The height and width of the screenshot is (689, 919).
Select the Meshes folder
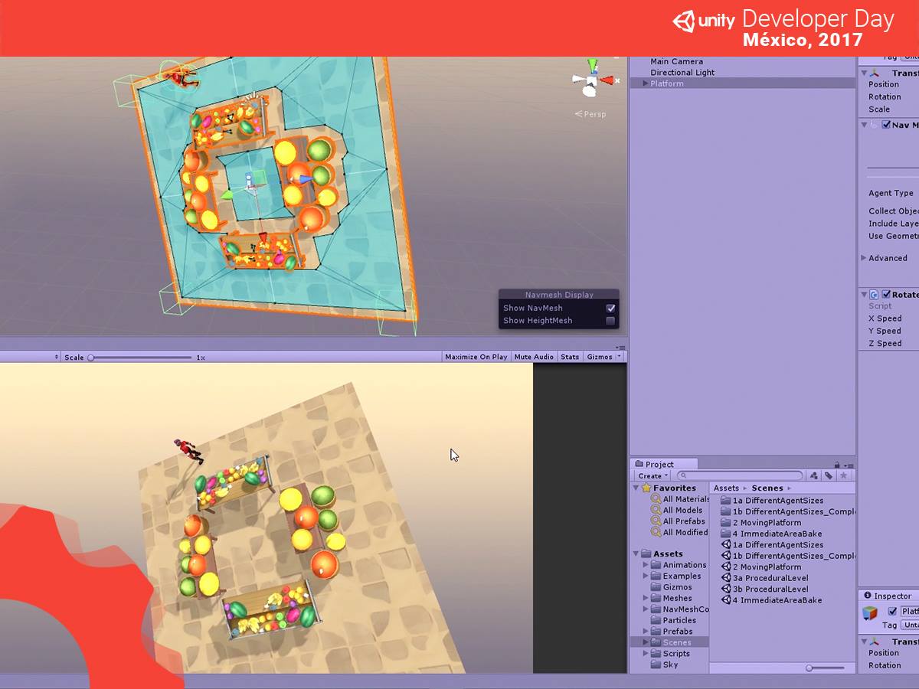(677, 599)
